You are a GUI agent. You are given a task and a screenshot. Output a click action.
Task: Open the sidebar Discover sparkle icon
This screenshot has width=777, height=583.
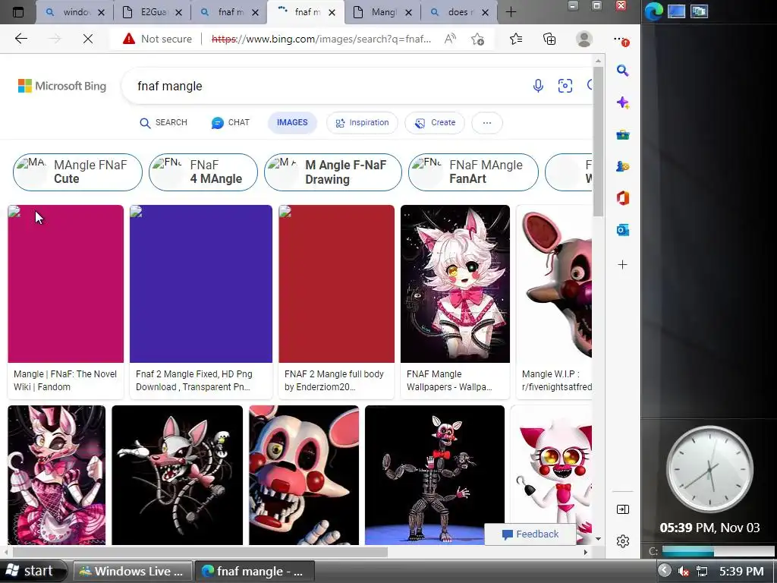click(623, 102)
